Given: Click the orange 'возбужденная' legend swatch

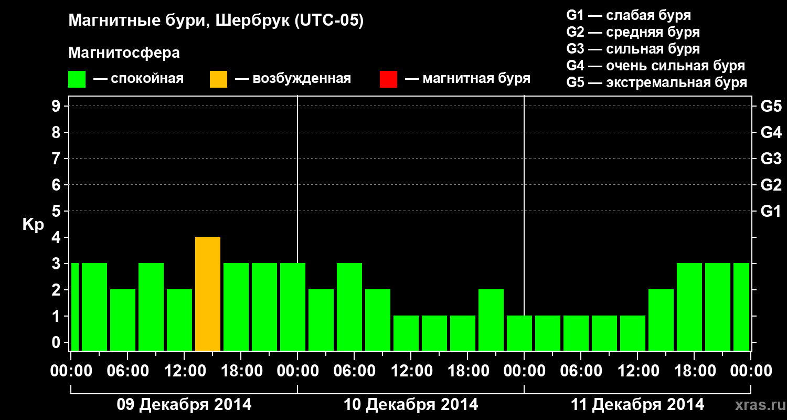Looking at the screenshot, I should [218, 79].
